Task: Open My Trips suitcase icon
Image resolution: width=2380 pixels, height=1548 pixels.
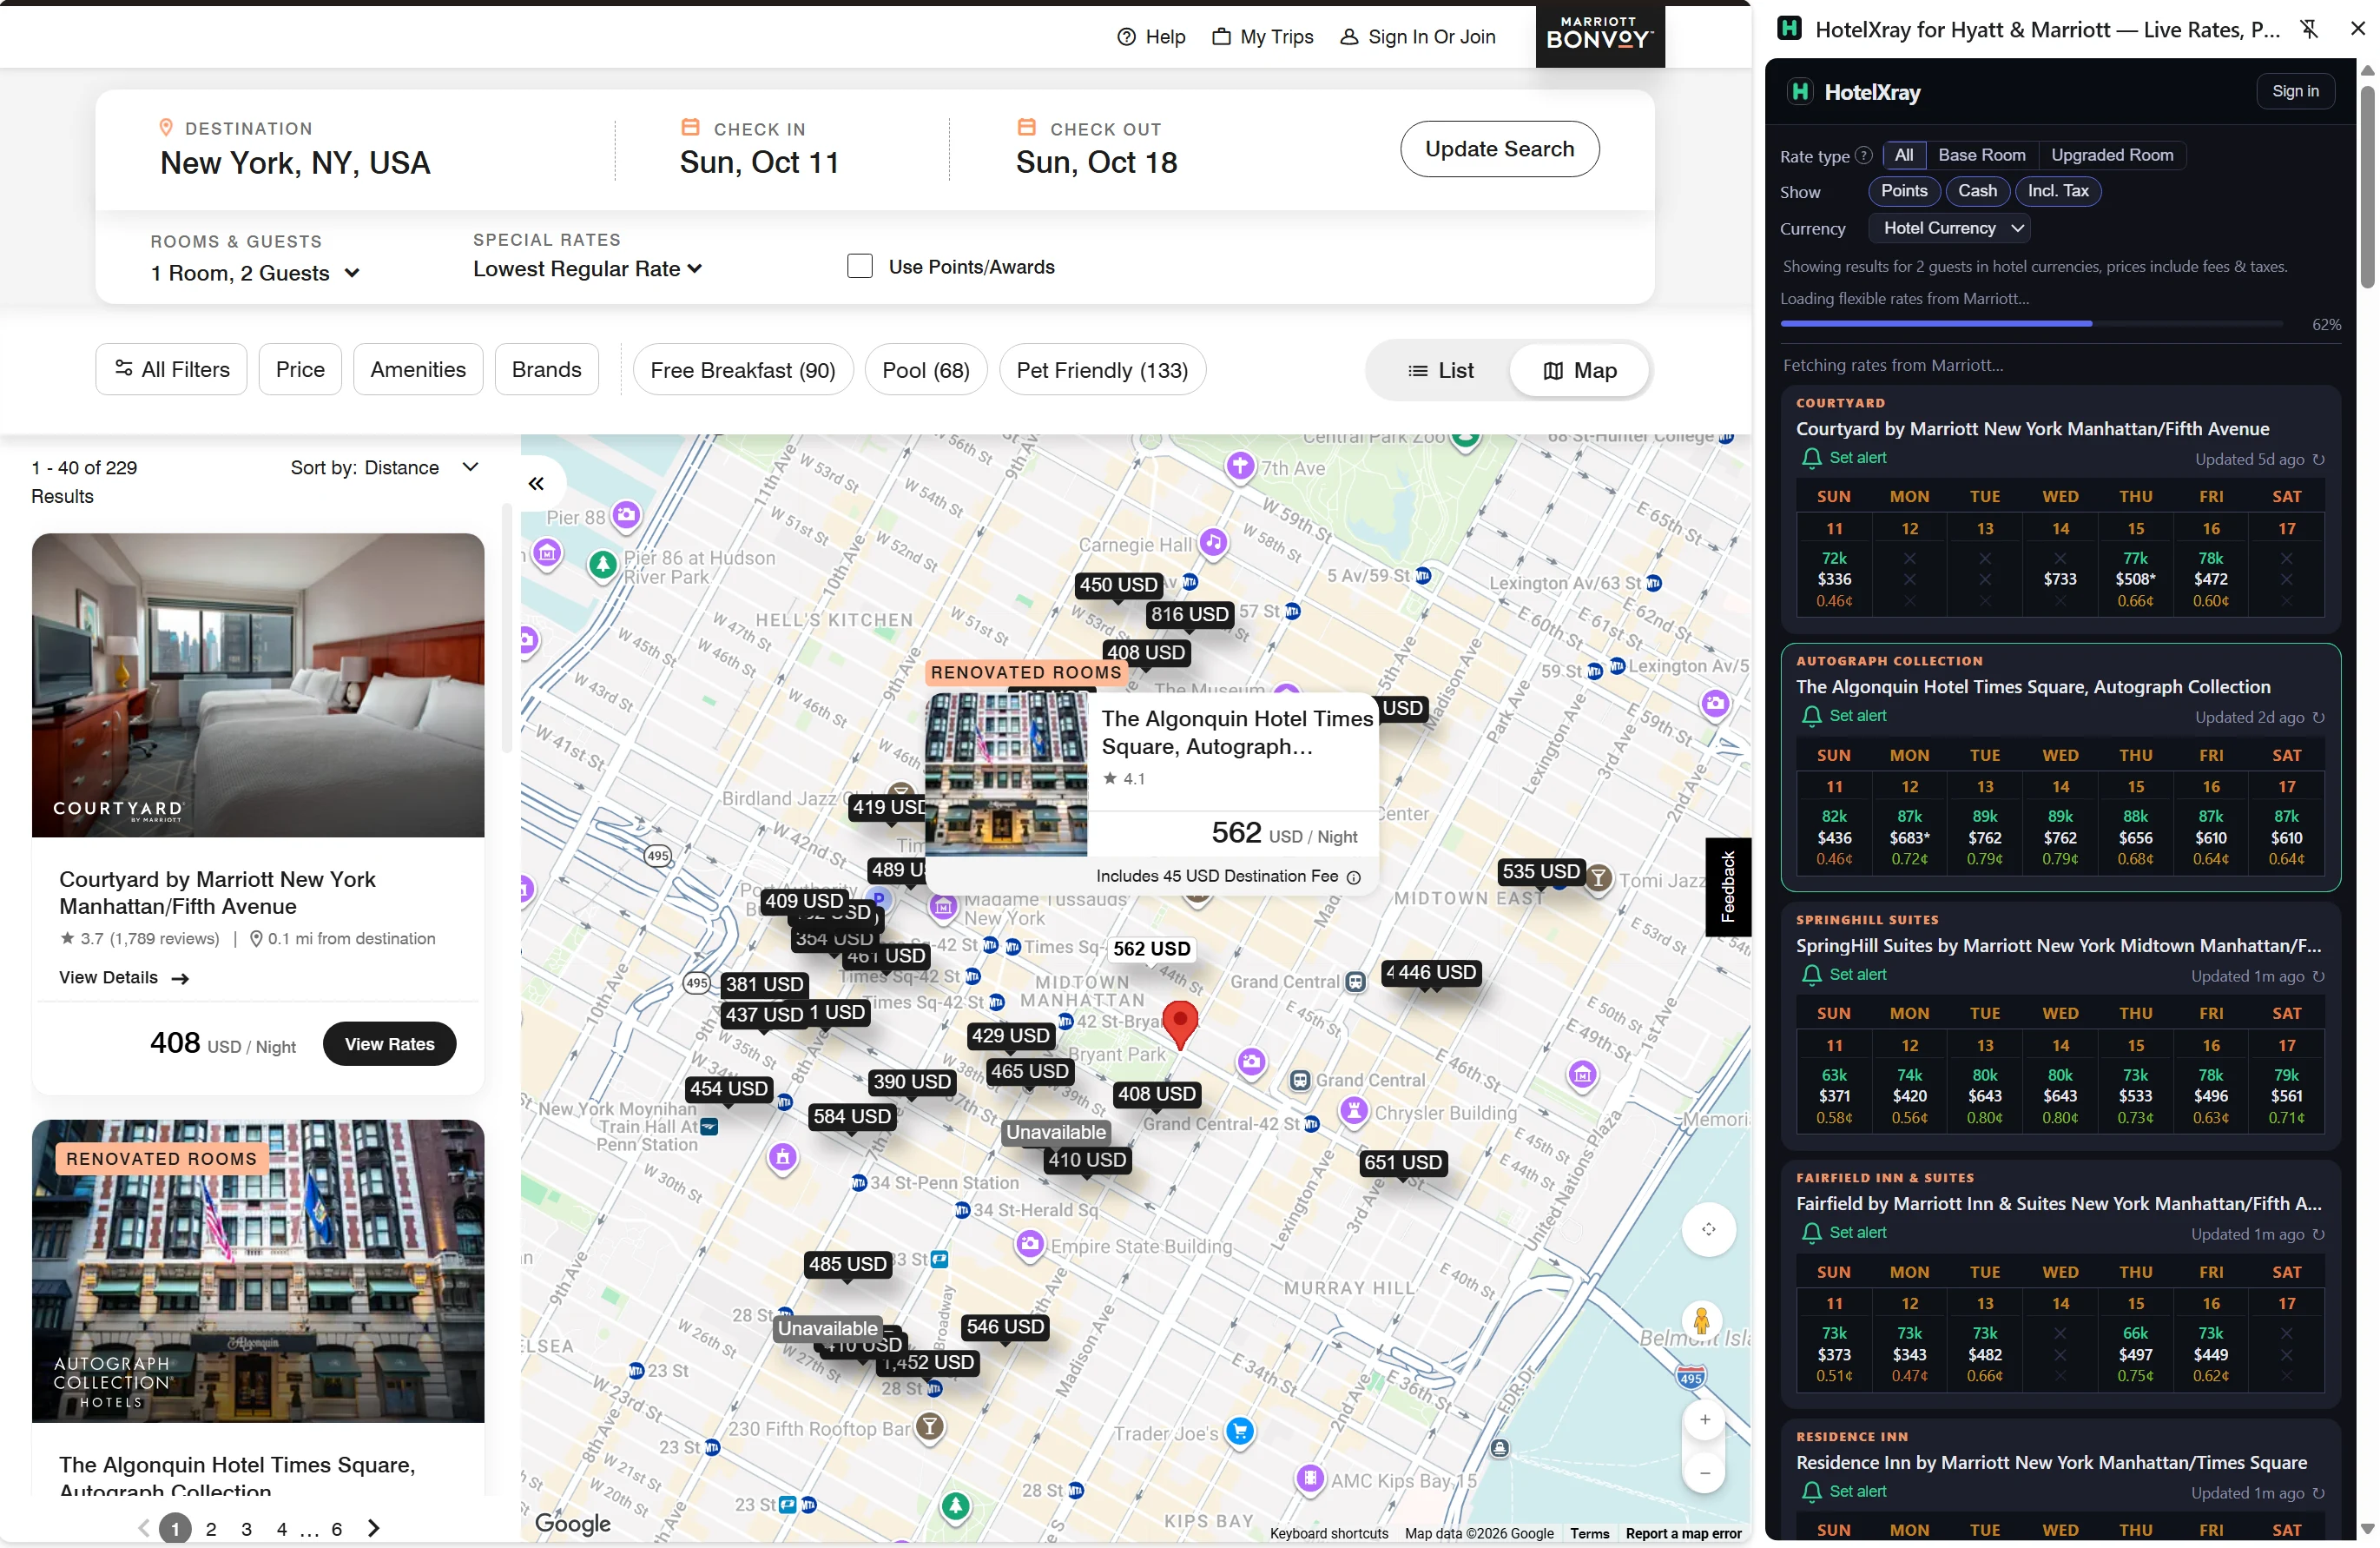Action: coord(1221,37)
